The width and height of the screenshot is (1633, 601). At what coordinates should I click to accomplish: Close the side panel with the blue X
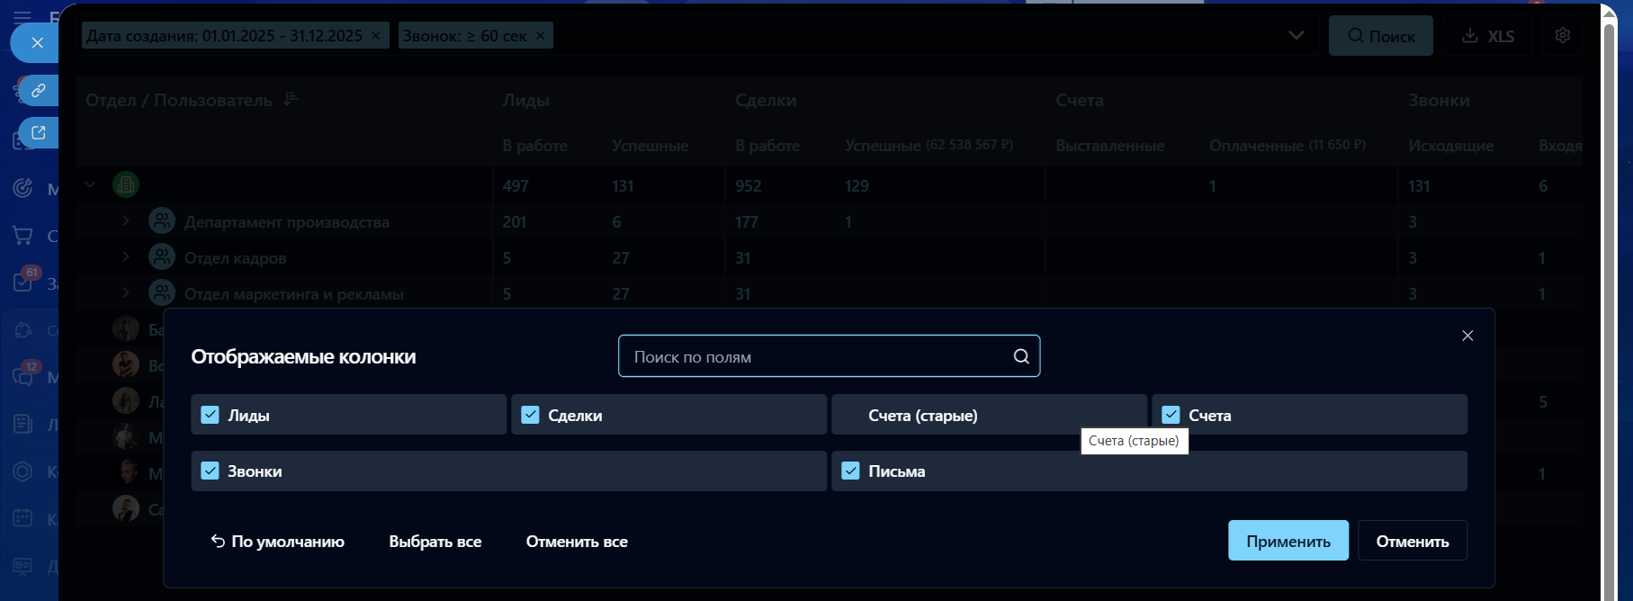pos(37,42)
